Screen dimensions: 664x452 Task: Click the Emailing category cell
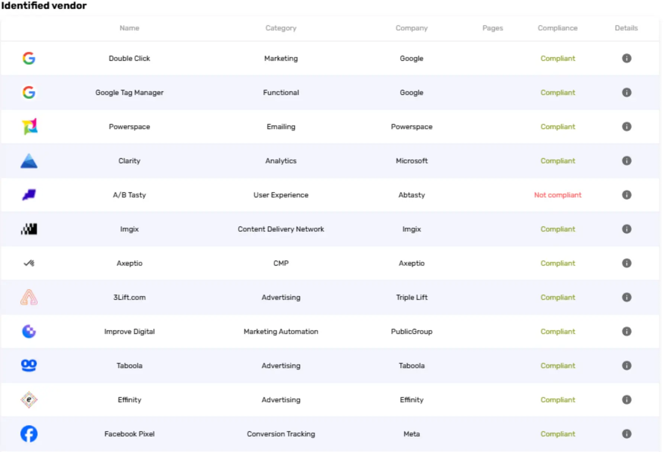pos(281,127)
